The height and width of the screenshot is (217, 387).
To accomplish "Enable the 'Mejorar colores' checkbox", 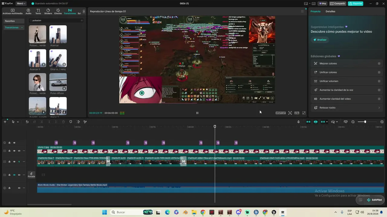I will click(x=379, y=64).
